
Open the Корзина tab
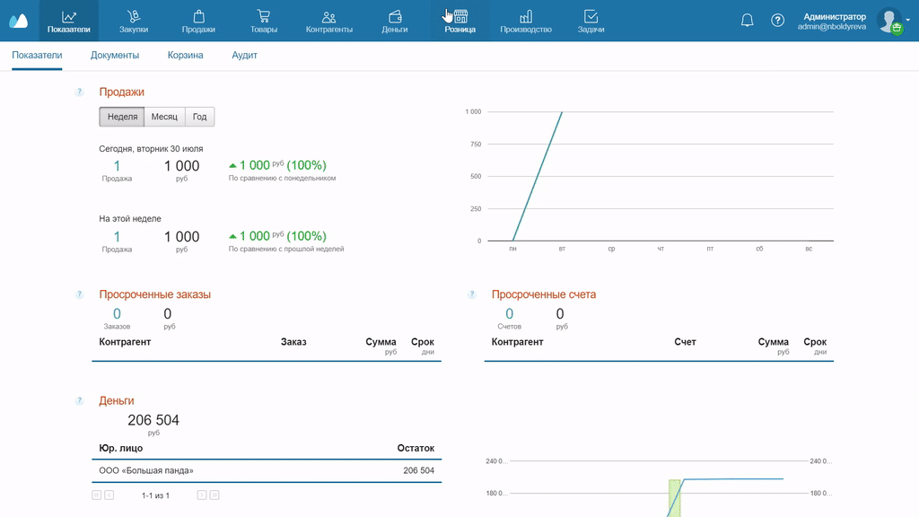pyautogui.click(x=185, y=56)
